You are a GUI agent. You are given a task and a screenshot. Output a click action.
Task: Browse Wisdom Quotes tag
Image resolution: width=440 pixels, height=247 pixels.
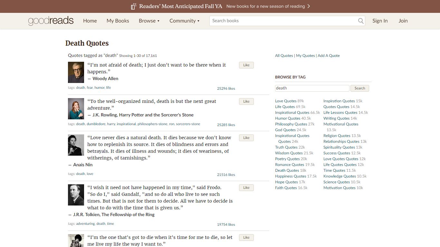pyautogui.click(x=289, y=153)
